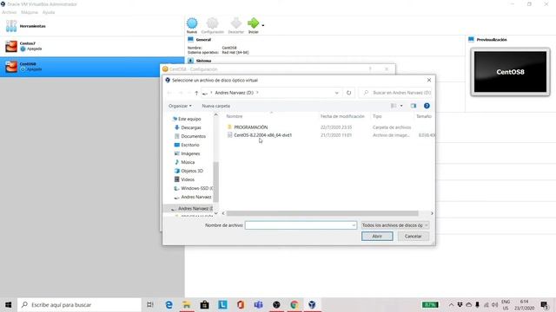Click the search box Buscar en Andres Narvaez

point(395,93)
